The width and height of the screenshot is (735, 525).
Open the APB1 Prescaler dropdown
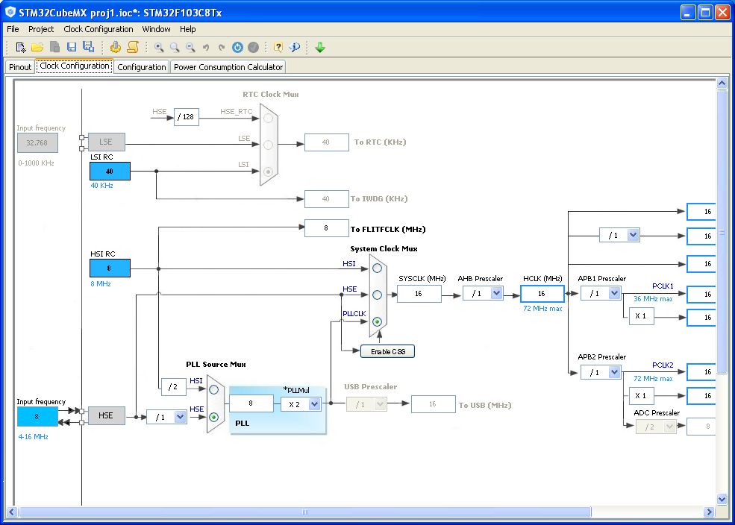[615, 293]
